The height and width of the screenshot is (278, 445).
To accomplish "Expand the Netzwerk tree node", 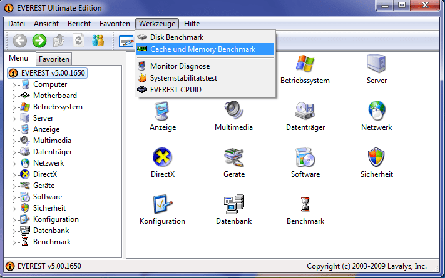I will (14, 164).
